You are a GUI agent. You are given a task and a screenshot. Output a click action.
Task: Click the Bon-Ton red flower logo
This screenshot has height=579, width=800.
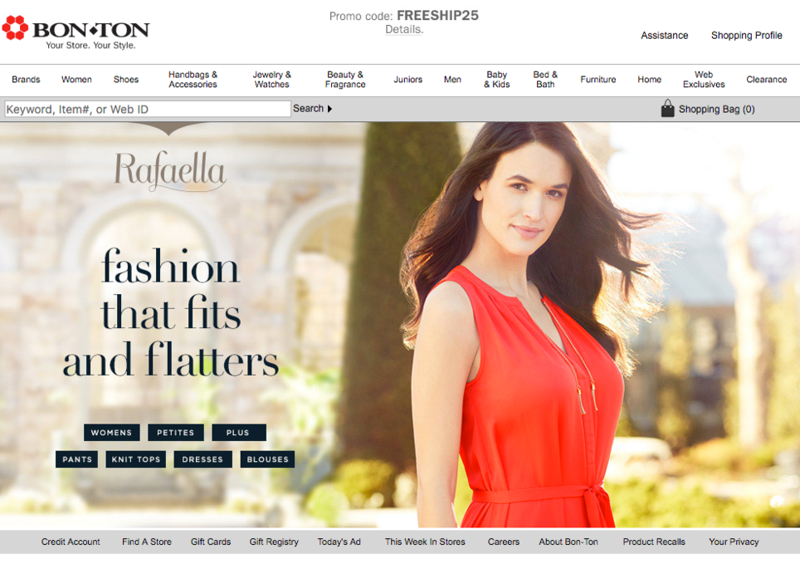tap(15, 27)
